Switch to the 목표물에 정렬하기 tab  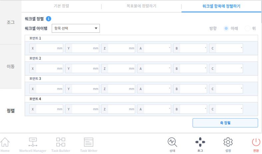(x=141, y=6)
